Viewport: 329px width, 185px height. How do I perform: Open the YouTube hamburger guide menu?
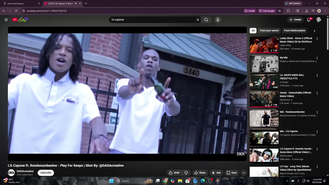[x=6, y=20]
